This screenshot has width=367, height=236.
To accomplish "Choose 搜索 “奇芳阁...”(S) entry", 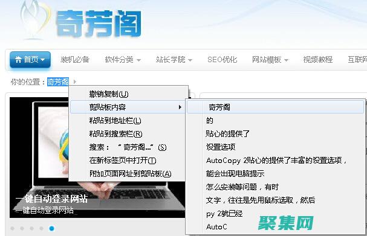I will click(128, 147).
